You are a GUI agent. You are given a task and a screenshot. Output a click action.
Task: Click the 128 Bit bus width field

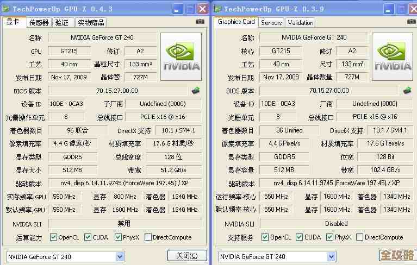point(385,157)
